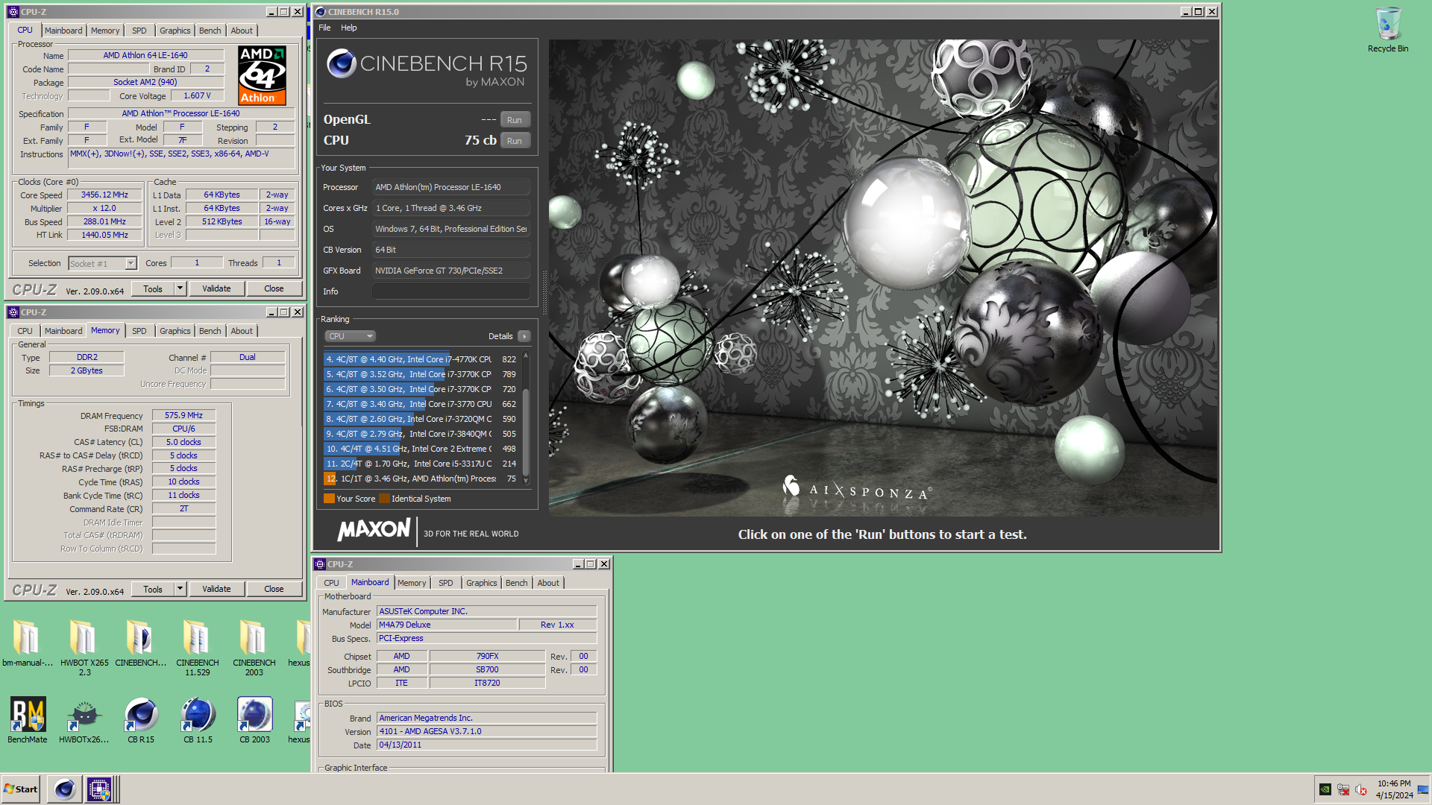Click the BIOS version 4101 field
Image resolution: width=1432 pixels, height=805 pixels.
pyautogui.click(x=486, y=731)
